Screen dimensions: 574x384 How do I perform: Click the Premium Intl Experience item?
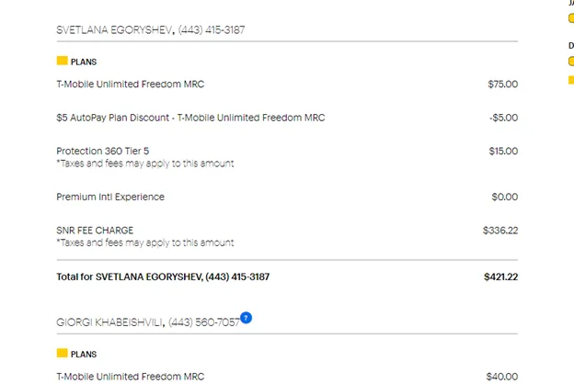click(110, 197)
